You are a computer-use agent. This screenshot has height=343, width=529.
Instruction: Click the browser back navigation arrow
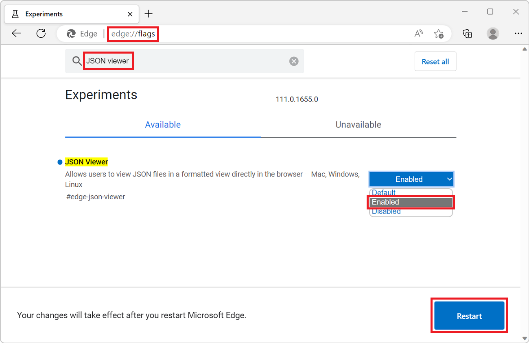pyautogui.click(x=16, y=33)
